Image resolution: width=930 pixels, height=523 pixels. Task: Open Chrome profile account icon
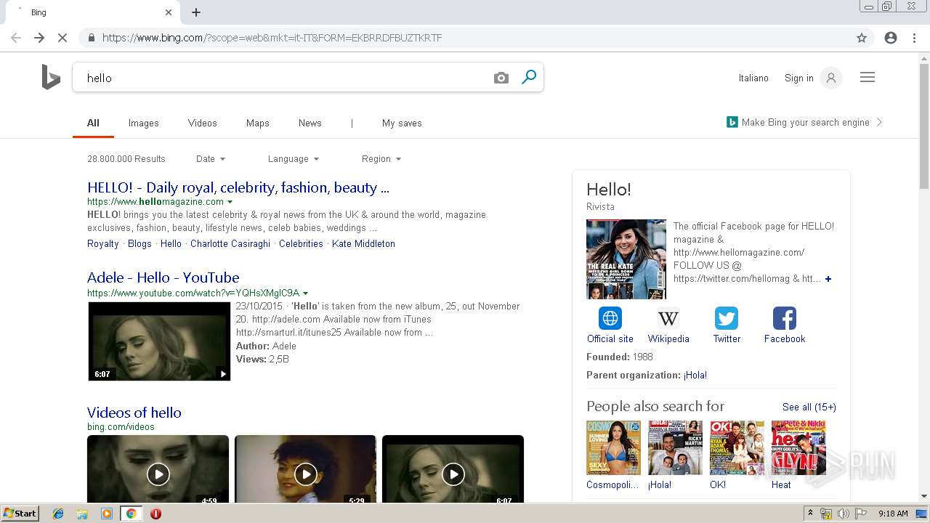click(891, 38)
